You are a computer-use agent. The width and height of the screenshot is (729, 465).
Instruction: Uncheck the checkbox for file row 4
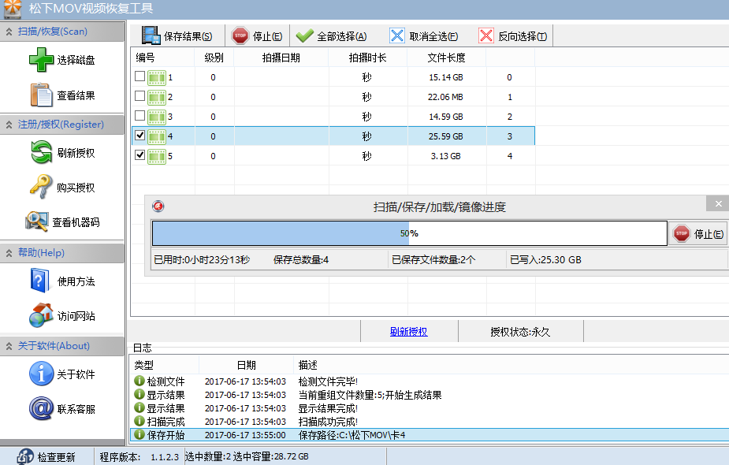click(140, 136)
